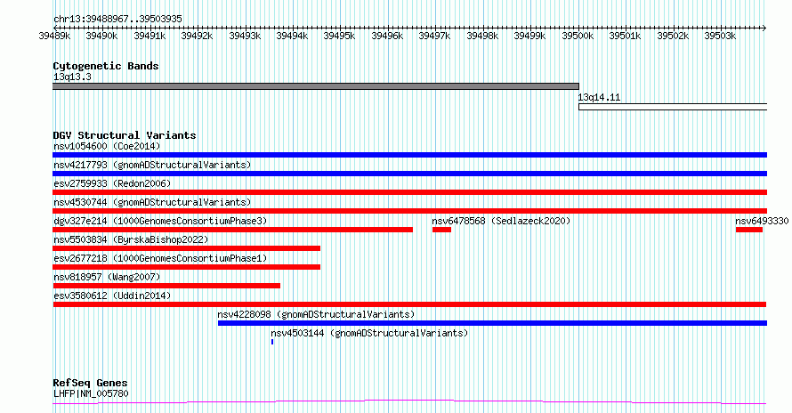Click the 39496k ruler tick label
Screen dimensions: 792x413
(x=387, y=36)
